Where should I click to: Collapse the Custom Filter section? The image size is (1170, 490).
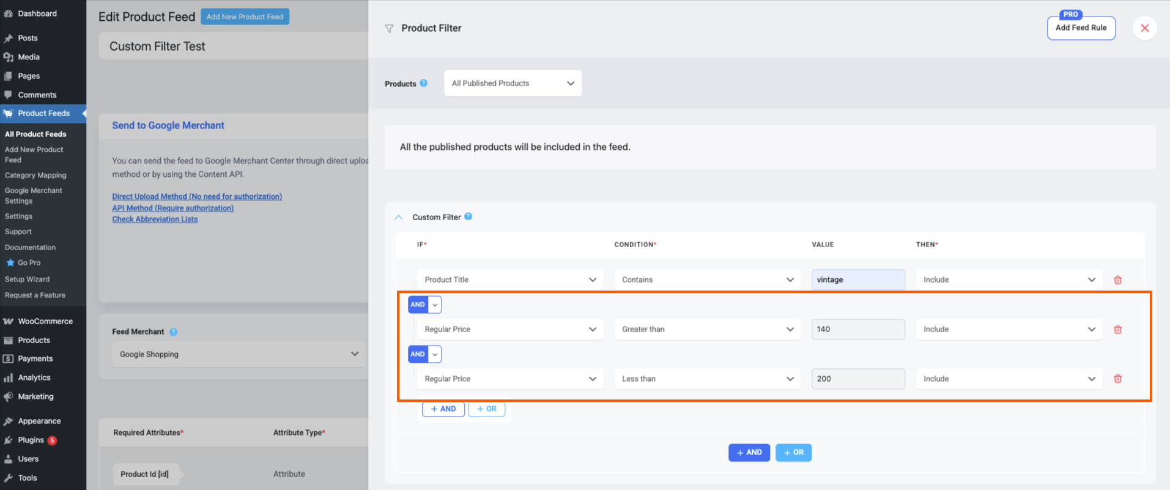(x=399, y=217)
